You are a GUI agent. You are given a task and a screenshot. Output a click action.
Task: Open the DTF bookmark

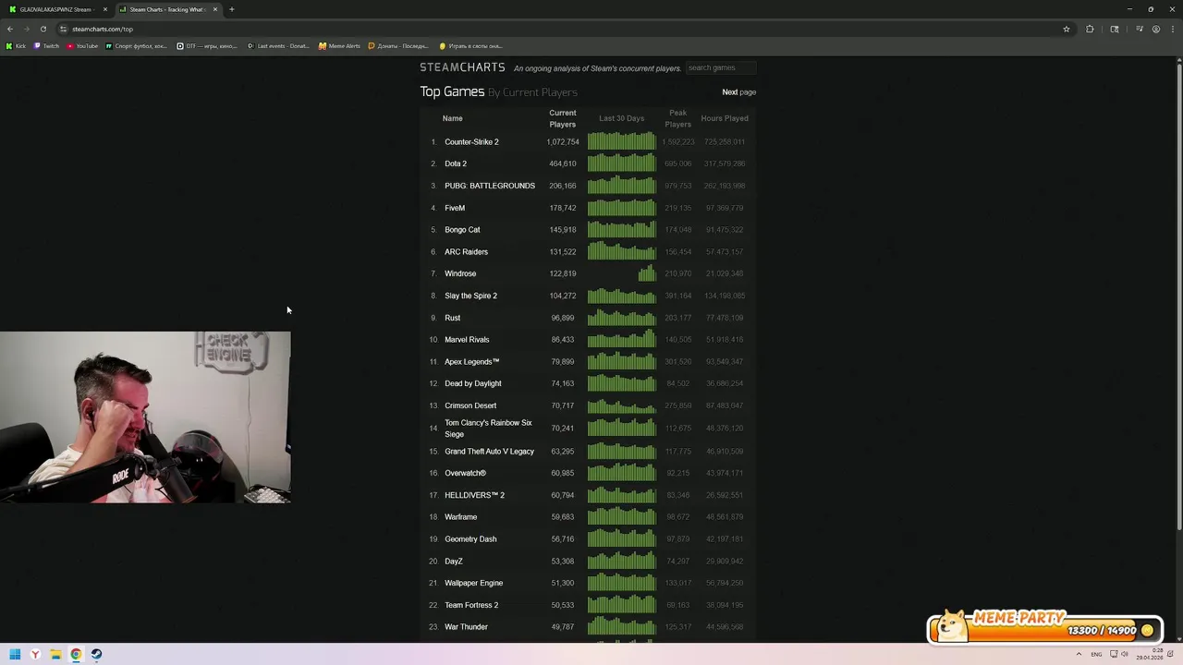[207, 45]
